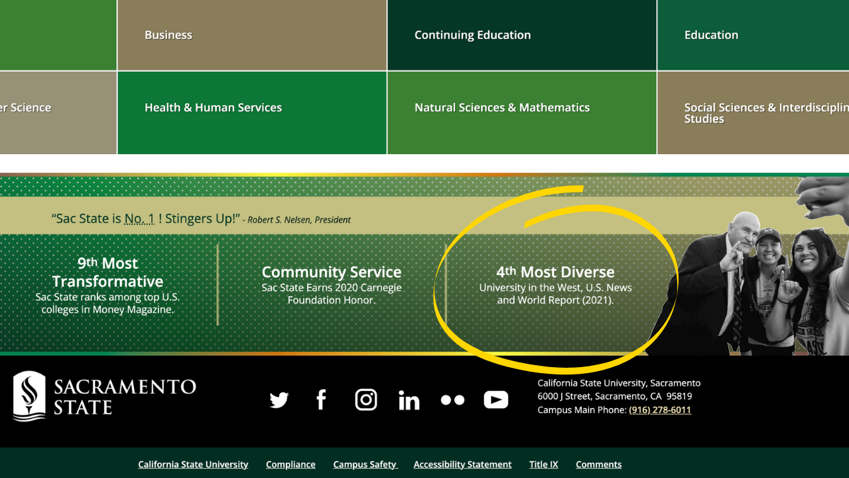Call campus phone (916) 278-6011 link

tap(660, 410)
